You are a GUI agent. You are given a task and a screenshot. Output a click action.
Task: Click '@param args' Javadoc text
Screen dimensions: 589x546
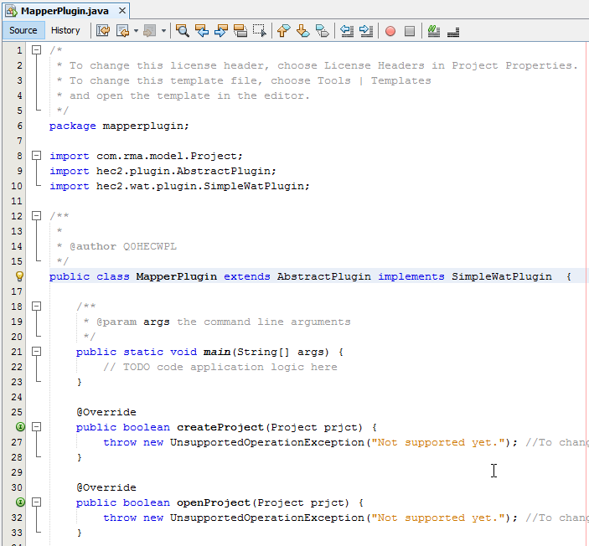[133, 322]
